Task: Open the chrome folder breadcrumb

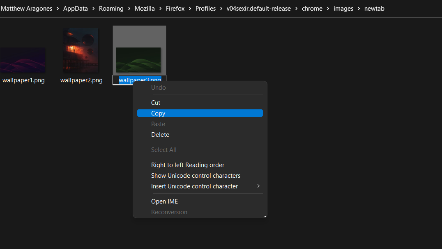Action: (312, 8)
